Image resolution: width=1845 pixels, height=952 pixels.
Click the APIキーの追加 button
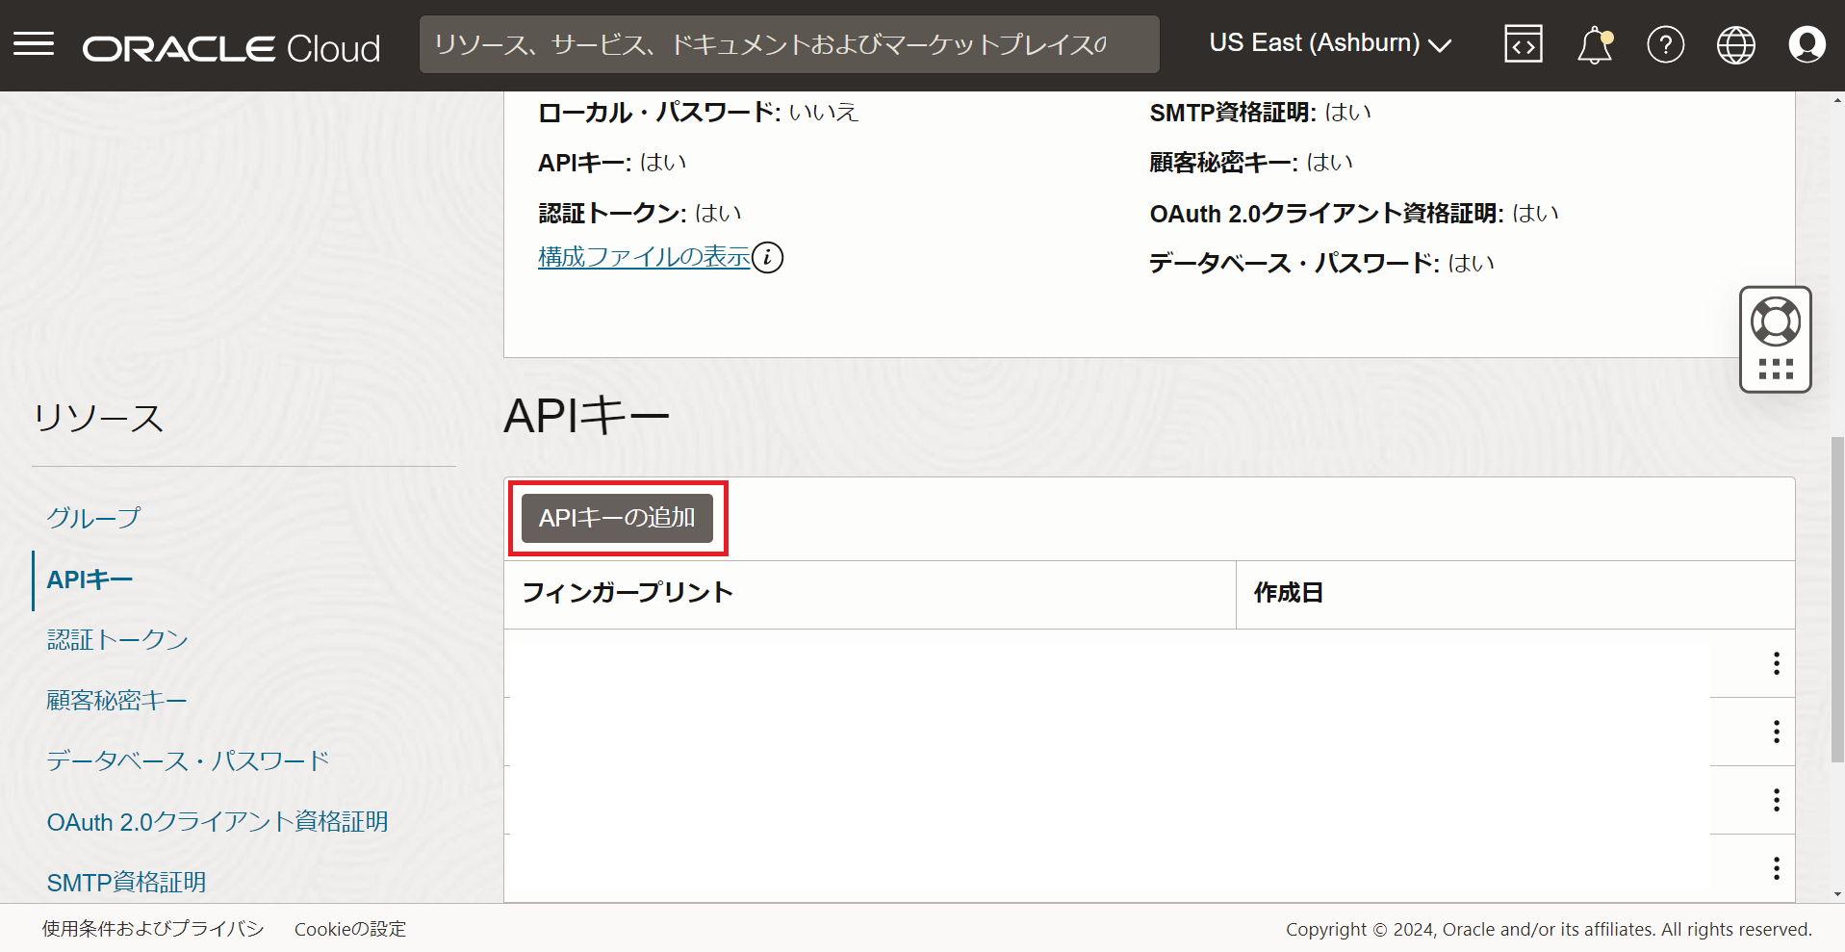click(617, 518)
